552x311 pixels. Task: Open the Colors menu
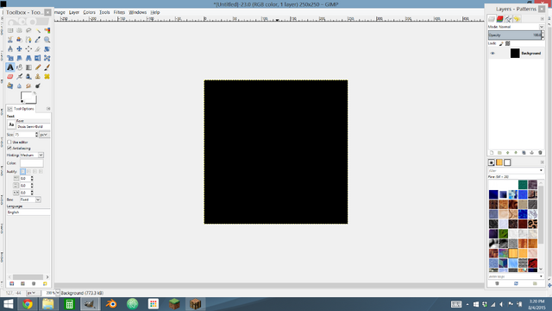pyautogui.click(x=89, y=12)
